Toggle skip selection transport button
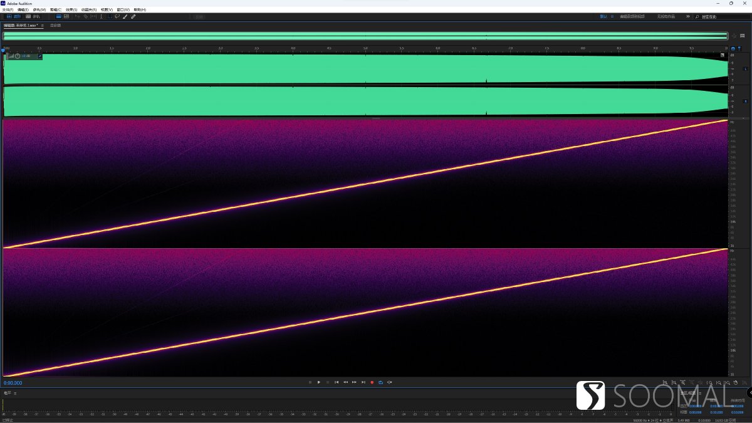Screen dimensions: 752x423 (x=390, y=382)
